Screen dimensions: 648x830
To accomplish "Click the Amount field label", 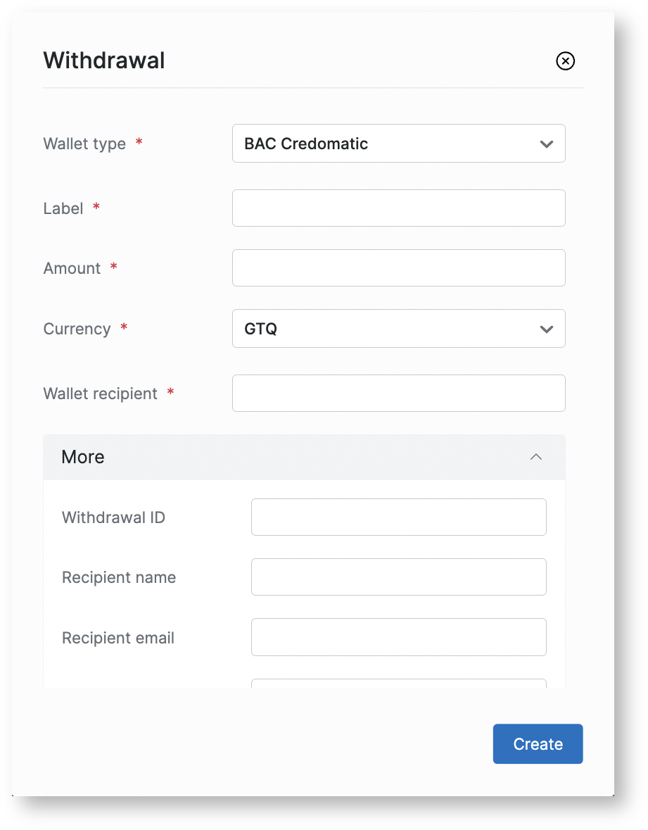I will tap(72, 269).
